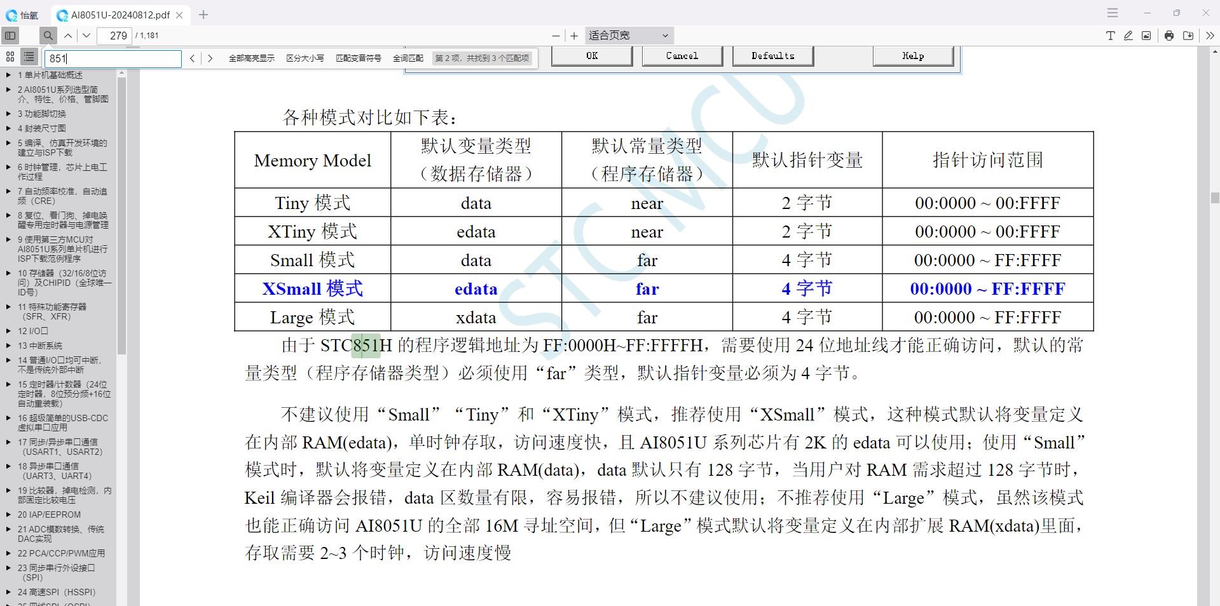The width and height of the screenshot is (1220, 606).
Task: Click the document scrollbar up arrow
Action: point(1214,51)
